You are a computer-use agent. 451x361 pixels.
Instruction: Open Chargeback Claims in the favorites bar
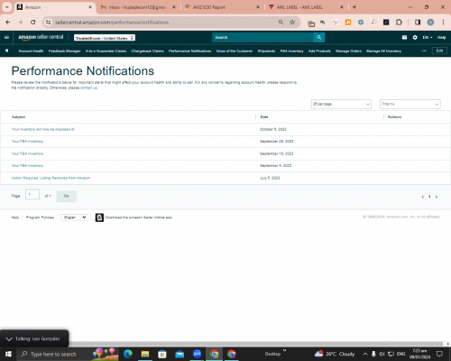[x=147, y=51]
